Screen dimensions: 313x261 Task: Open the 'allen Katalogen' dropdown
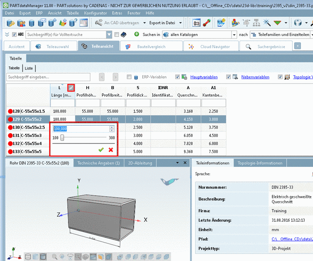click(234, 35)
